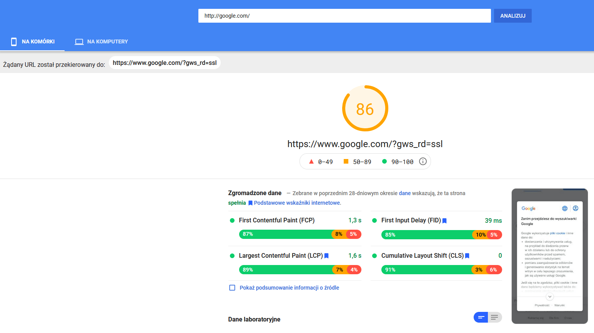Open the score range info icon

coord(423,161)
